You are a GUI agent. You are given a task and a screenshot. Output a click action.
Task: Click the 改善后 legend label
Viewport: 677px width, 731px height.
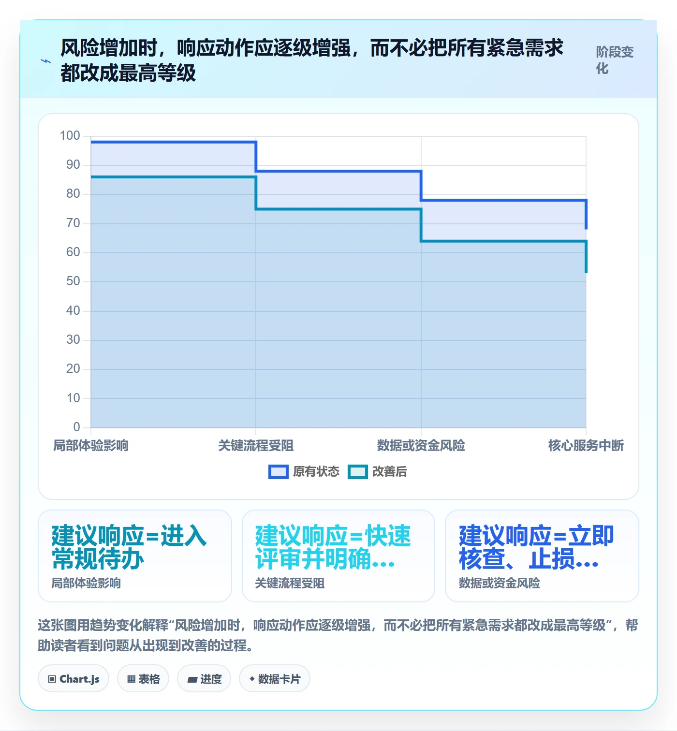coord(390,472)
